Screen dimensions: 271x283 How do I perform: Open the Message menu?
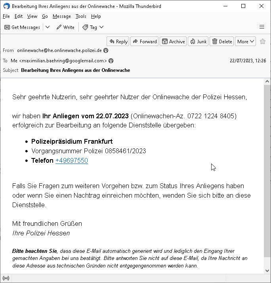coord(62,16)
